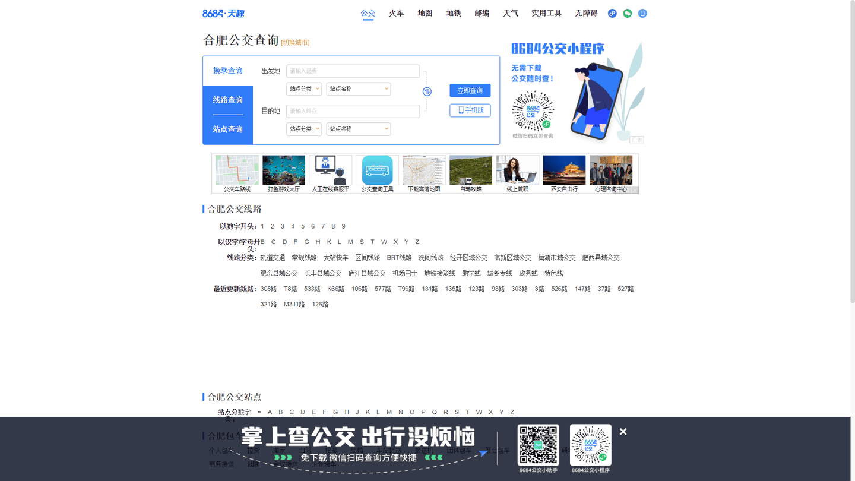Open the green WeChat icon in header
Viewport: 855px width, 481px height.
point(628,13)
